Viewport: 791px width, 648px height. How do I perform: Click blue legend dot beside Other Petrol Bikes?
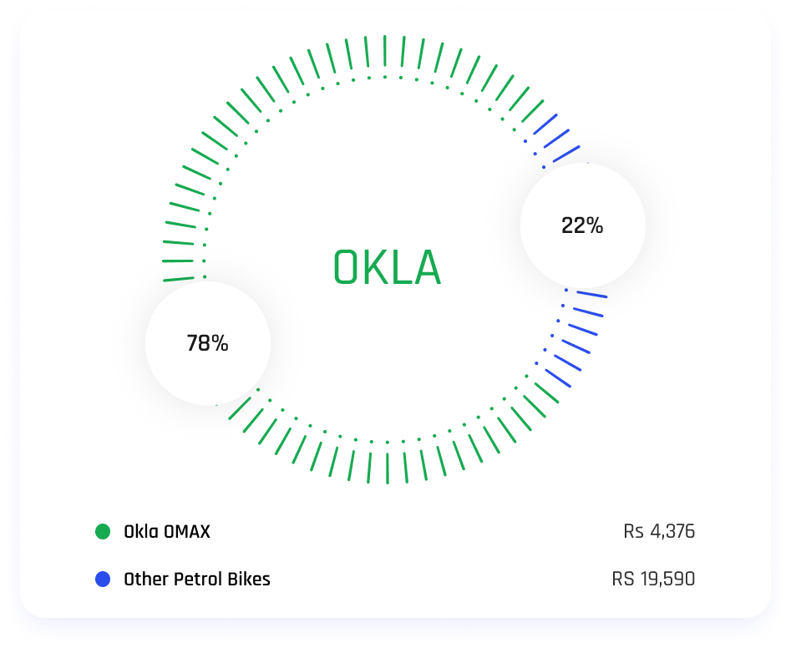(103, 579)
